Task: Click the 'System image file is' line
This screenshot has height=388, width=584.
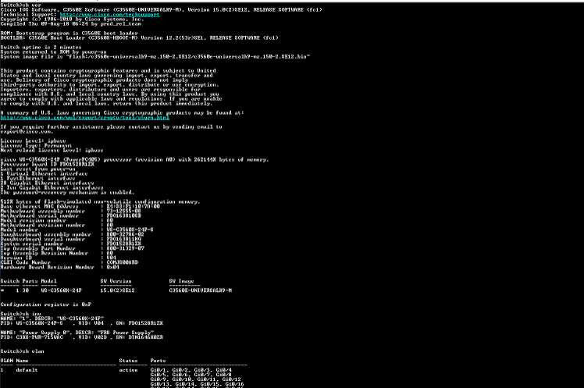Action: coord(155,56)
